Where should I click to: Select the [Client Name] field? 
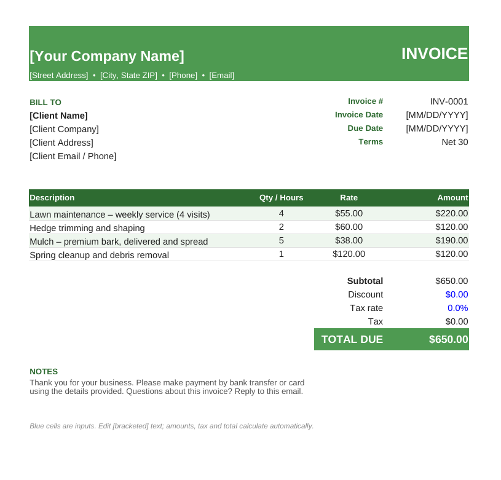coord(58,116)
